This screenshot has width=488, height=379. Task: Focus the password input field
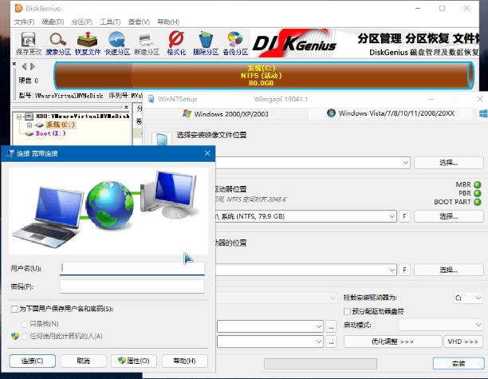(132, 286)
